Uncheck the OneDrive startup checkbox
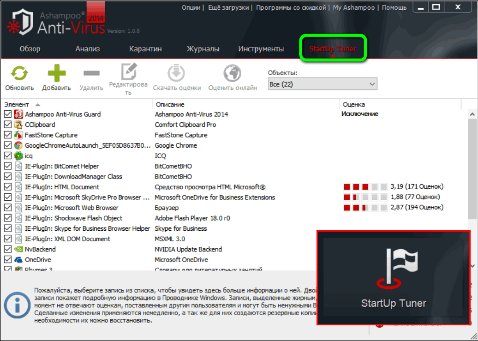Viewport: 478px width, 341px height. 8,260
